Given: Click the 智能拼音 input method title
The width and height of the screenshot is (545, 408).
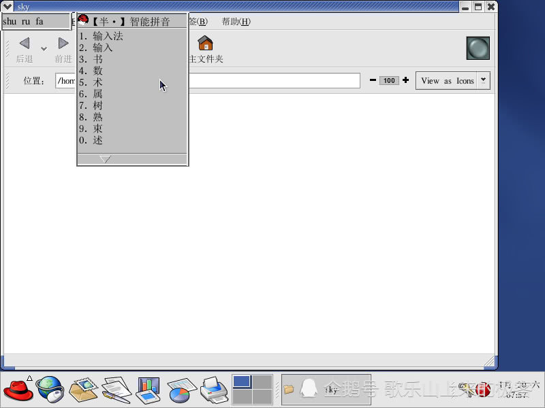Looking at the screenshot, I should (150, 22).
